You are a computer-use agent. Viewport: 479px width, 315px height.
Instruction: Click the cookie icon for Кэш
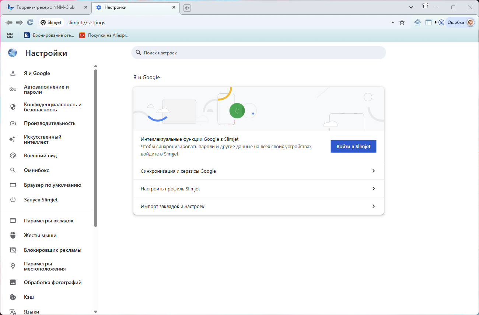click(x=13, y=297)
